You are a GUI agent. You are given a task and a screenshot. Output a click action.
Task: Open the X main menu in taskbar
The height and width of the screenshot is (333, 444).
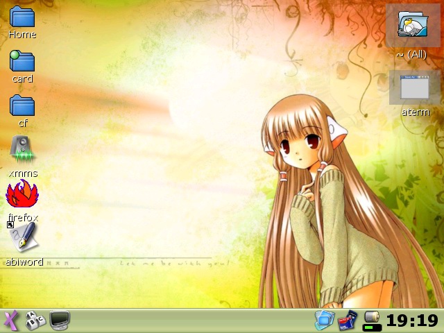[x=10, y=321]
